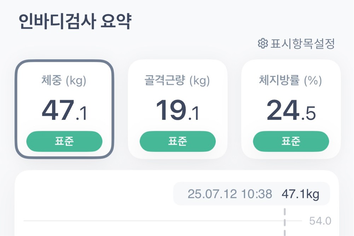This screenshot has width=354, height=236.
Task: Click the 47.1 weight value
Action: (x=64, y=111)
